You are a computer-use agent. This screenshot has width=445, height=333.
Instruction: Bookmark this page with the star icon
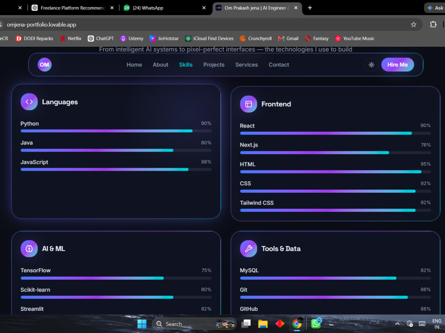(x=413, y=24)
